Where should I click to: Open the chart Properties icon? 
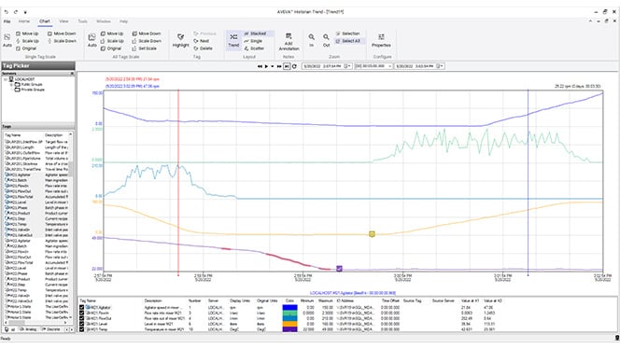click(x=381, y=37)
